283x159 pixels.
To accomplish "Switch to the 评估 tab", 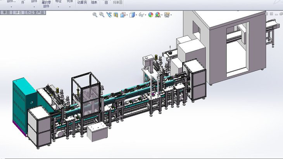I will coord(18,12).
